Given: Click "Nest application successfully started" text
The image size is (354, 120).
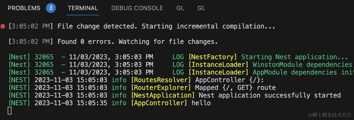Looking at the screenshot, I should pos(269,95).
